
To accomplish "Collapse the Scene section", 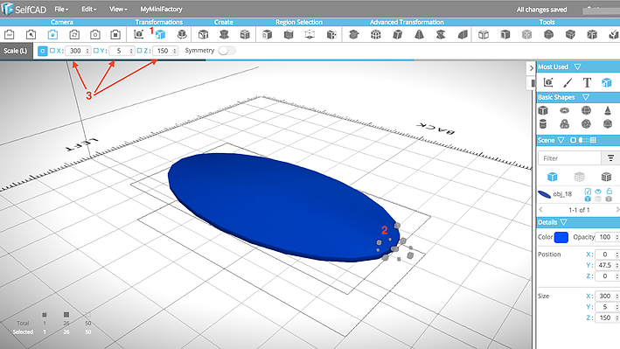I will [x=561, y=140].
